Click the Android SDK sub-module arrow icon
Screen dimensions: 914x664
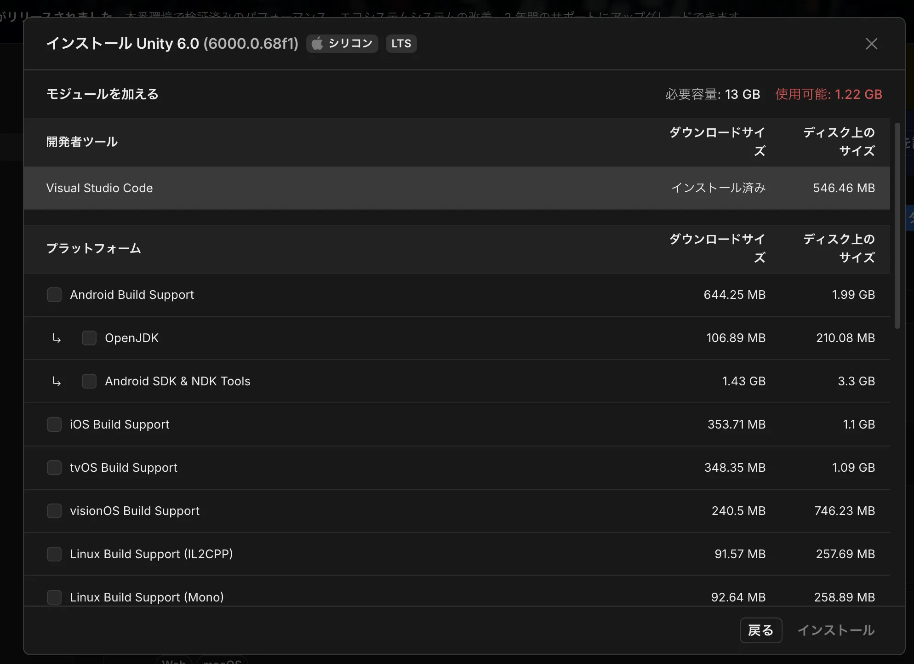click(57, 382)
